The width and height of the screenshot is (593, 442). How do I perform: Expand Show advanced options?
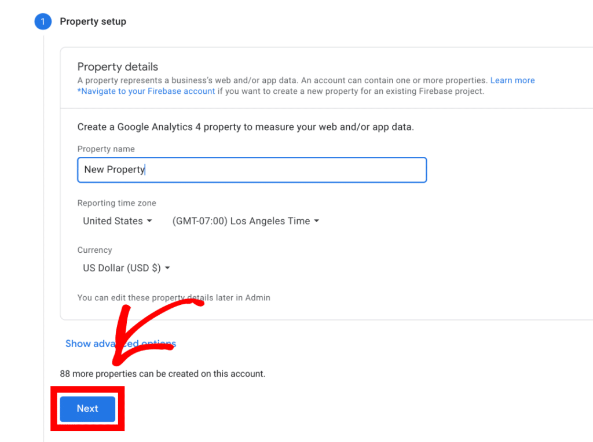(120, 343)
